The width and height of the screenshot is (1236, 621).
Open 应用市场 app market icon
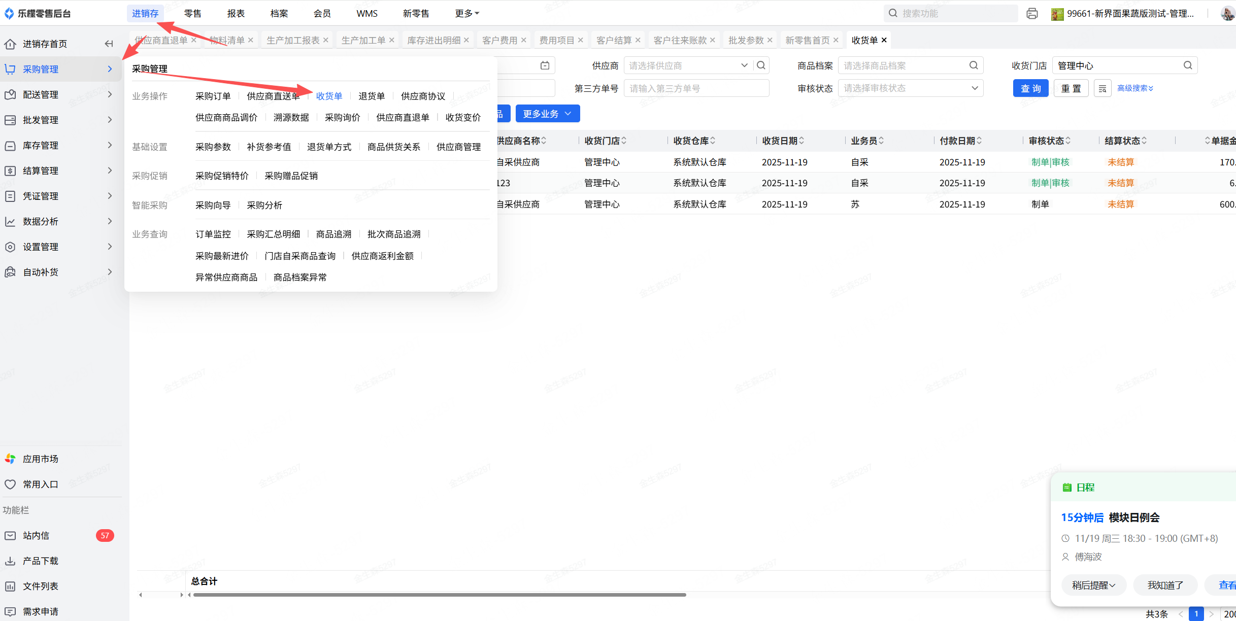click(x=10, y=459)
